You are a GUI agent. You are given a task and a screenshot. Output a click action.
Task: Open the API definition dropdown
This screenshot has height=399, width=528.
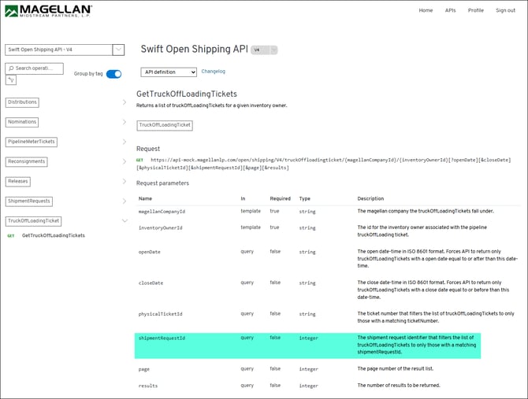(x=169, y=72)
